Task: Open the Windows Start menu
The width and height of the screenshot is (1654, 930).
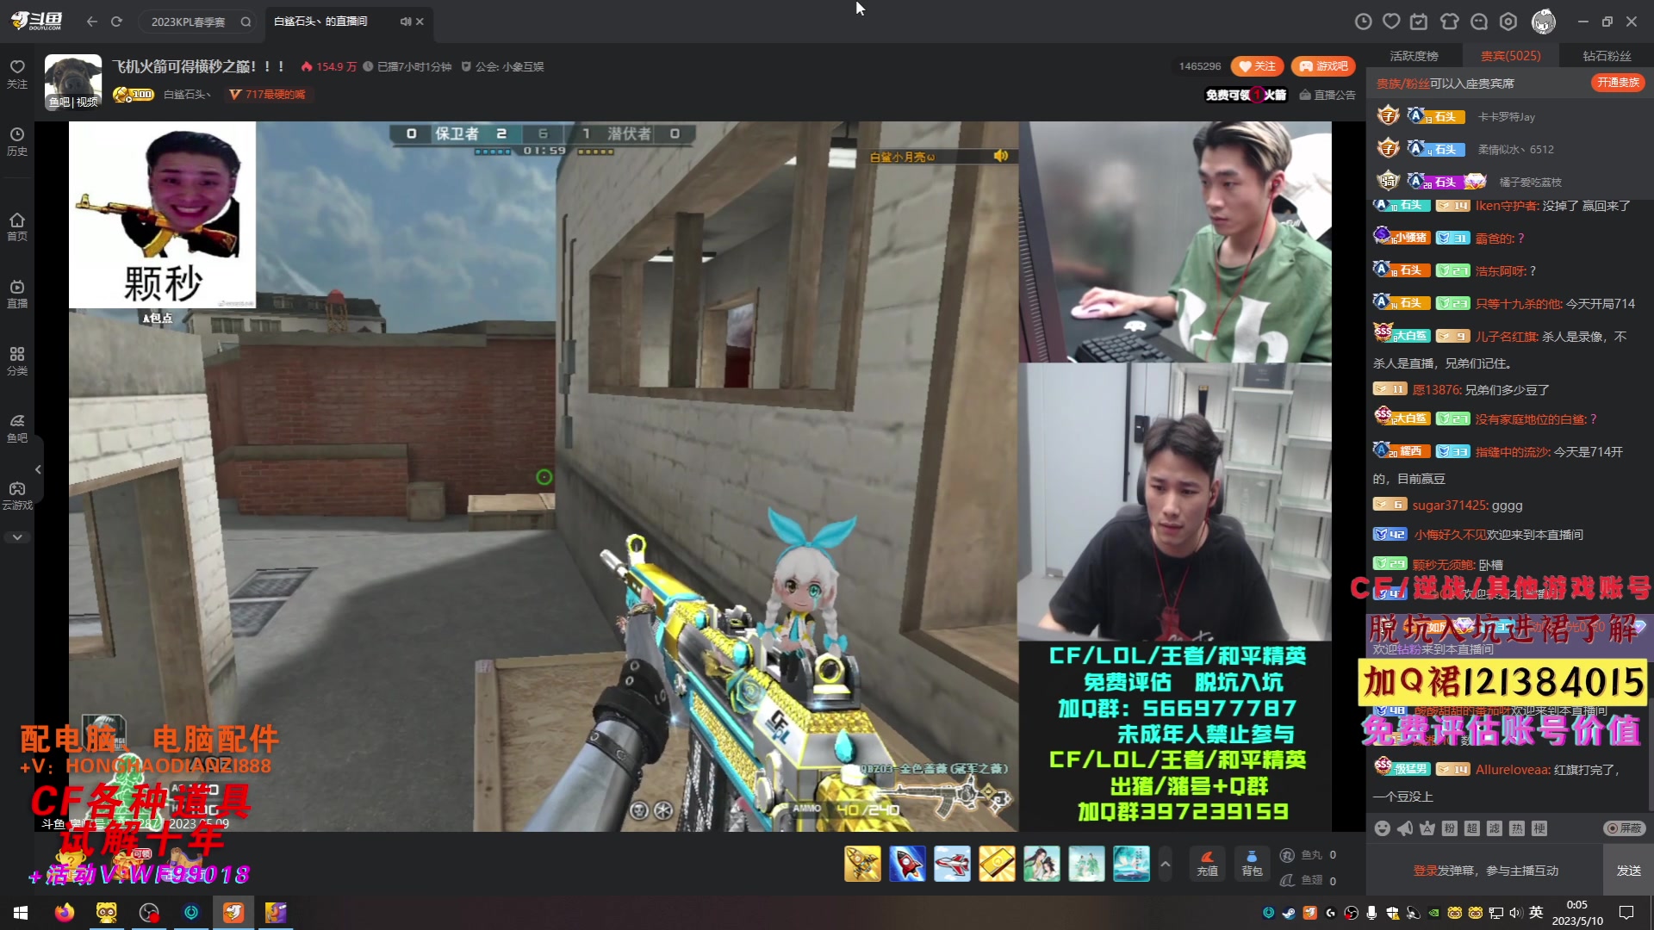Action: tap(21, 913)
